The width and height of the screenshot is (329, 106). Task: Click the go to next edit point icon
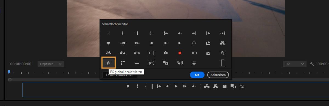pyautogui.click(x=194, y=33)
